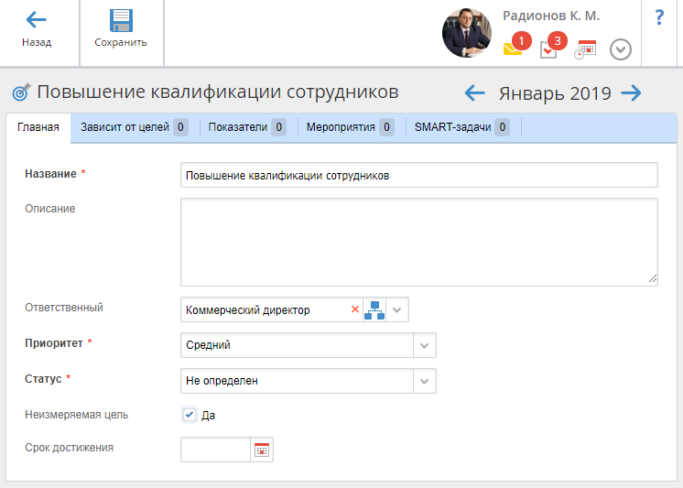Clear the Коммерческий директор selection

tap(355, 310)
